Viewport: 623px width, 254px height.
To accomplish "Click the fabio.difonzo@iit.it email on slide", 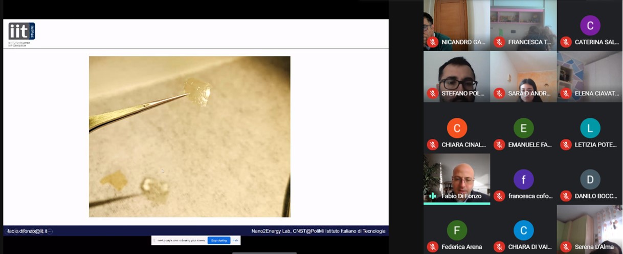I will click(28, 231).
